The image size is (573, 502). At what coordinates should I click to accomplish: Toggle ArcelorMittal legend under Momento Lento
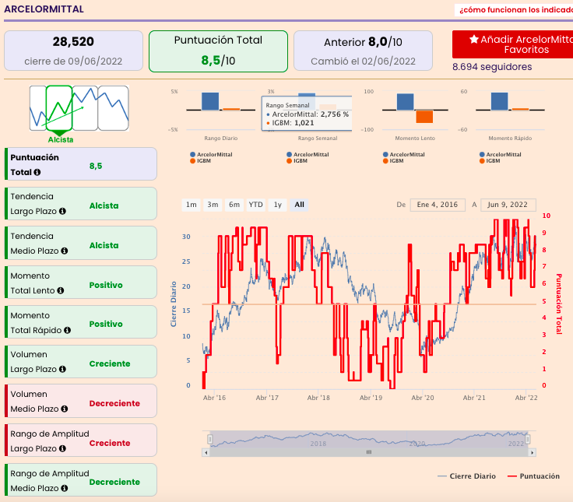tap(404, 155)
